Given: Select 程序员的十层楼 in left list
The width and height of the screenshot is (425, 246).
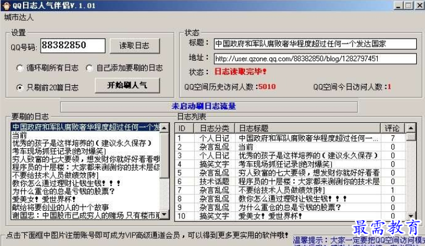Looking at the screenshot, I should (x=86, y=167).
